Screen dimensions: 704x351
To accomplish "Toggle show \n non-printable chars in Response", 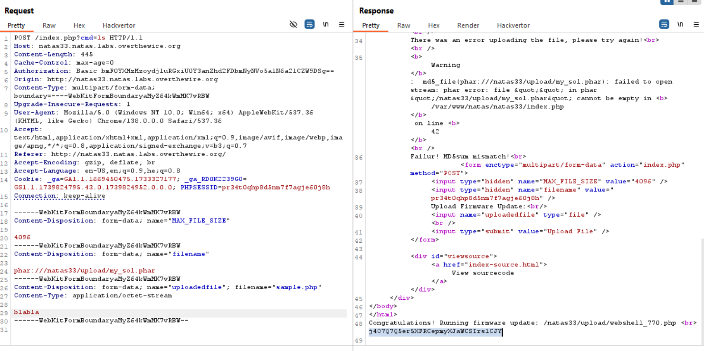I will pyautogui.click(x=680, y=25).
